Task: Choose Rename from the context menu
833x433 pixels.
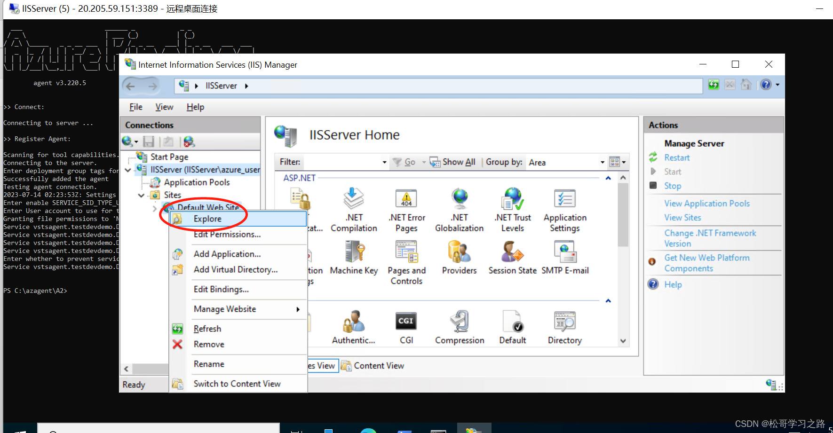Action: [238, 364]
